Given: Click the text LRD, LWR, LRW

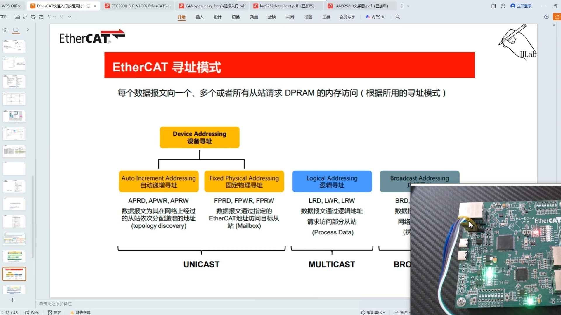Looking at the screenshot, I should point(332,201).
